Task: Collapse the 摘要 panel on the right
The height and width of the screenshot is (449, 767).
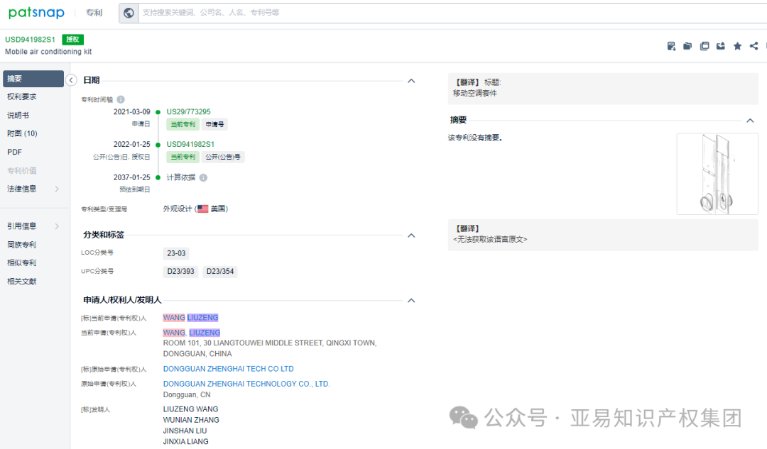Action: (751, 121)
